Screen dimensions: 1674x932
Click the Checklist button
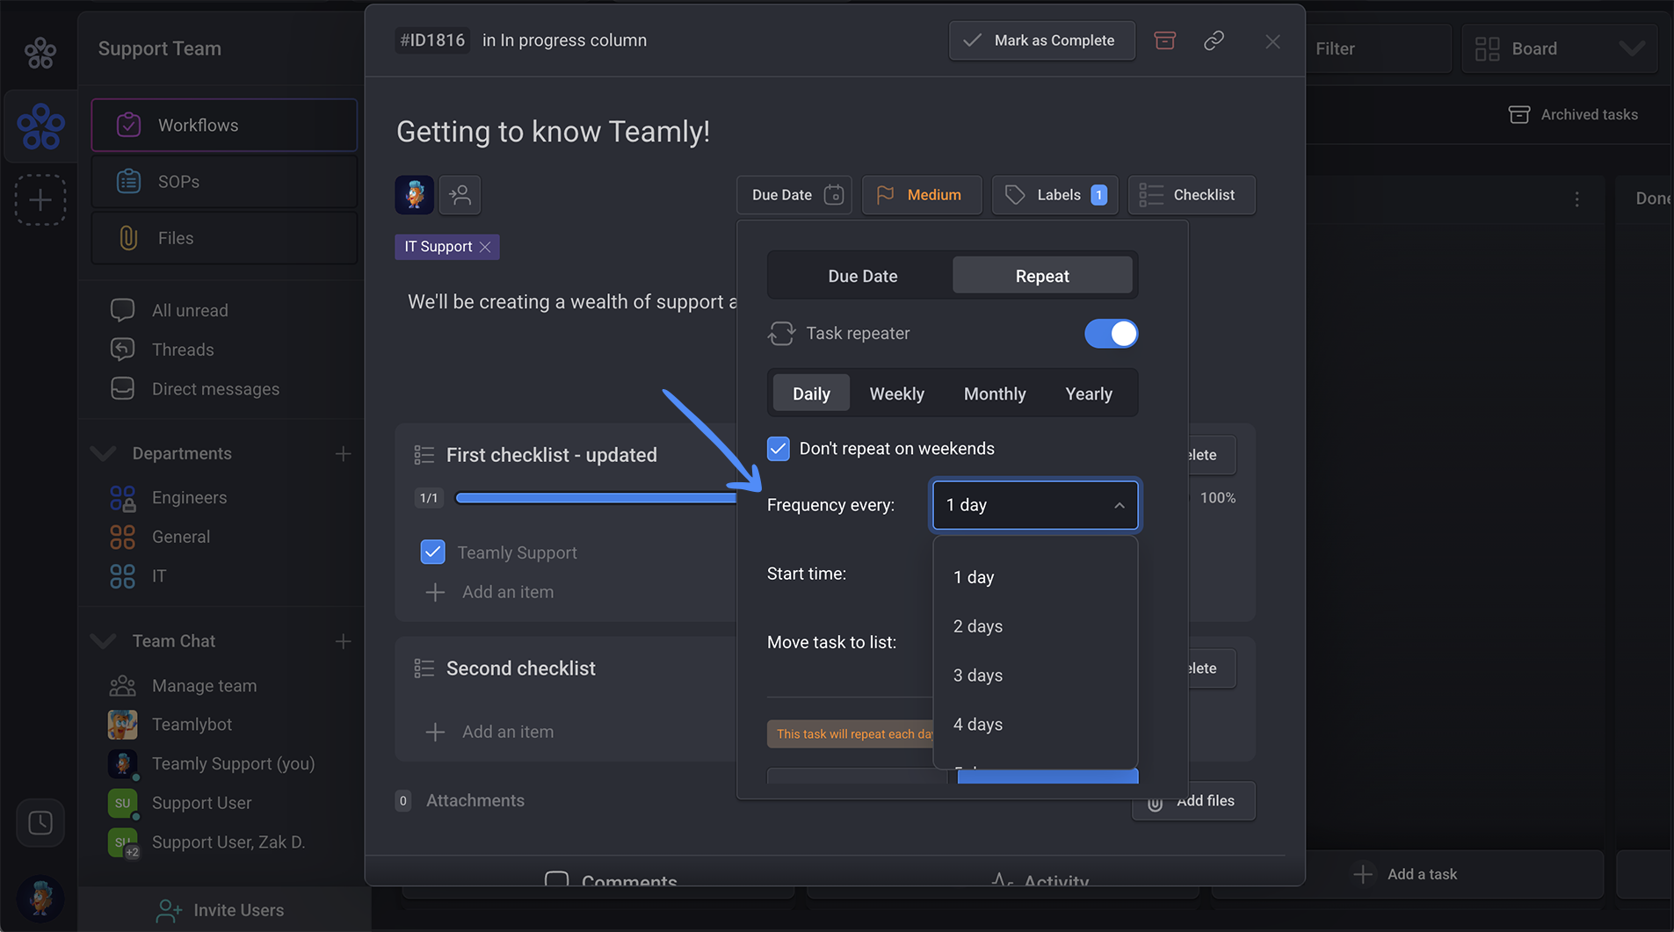click(1192, 195)
